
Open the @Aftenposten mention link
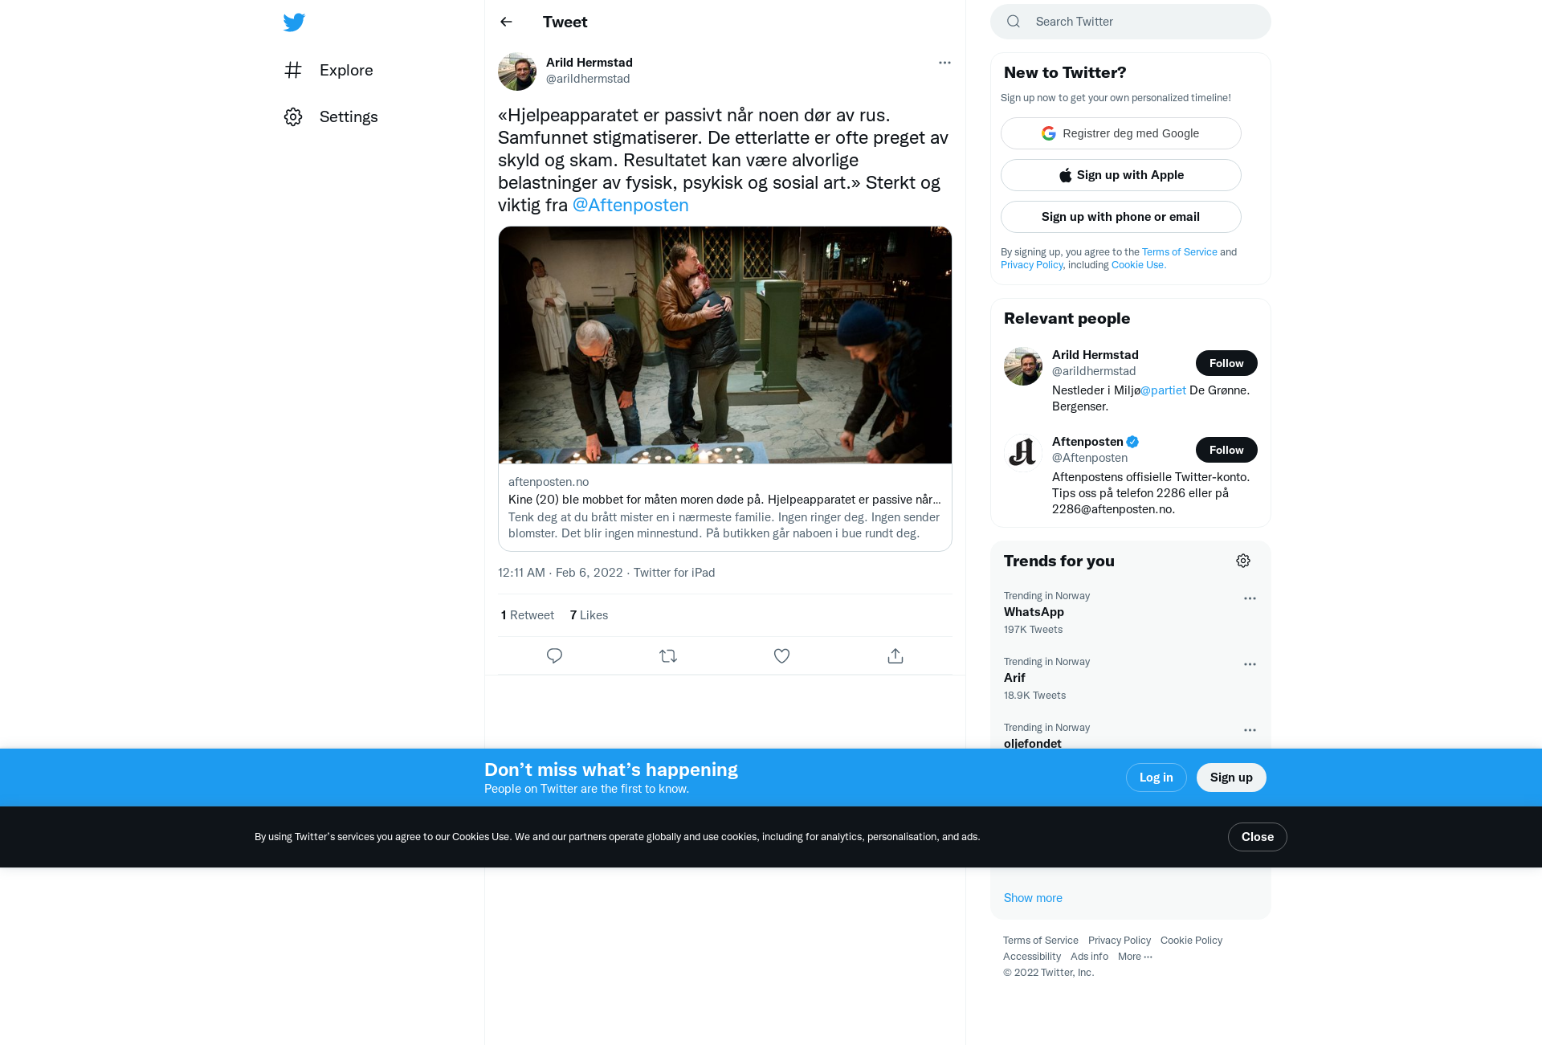point(630,206)
